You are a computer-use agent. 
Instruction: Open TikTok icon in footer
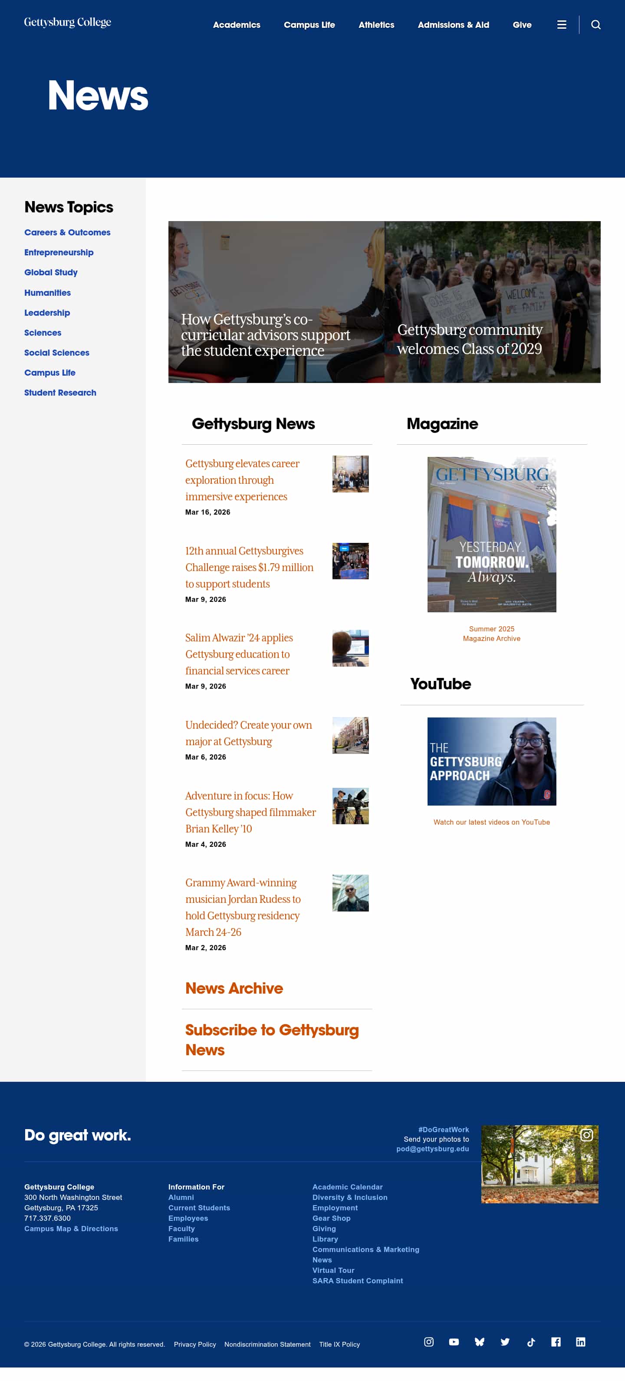coord(531,1341)
